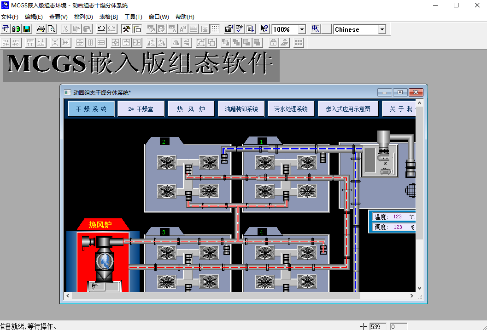Open the real-time database icon
Image resolution: width=487 pixels, height=330 pixels.
[x=16, y=29]
